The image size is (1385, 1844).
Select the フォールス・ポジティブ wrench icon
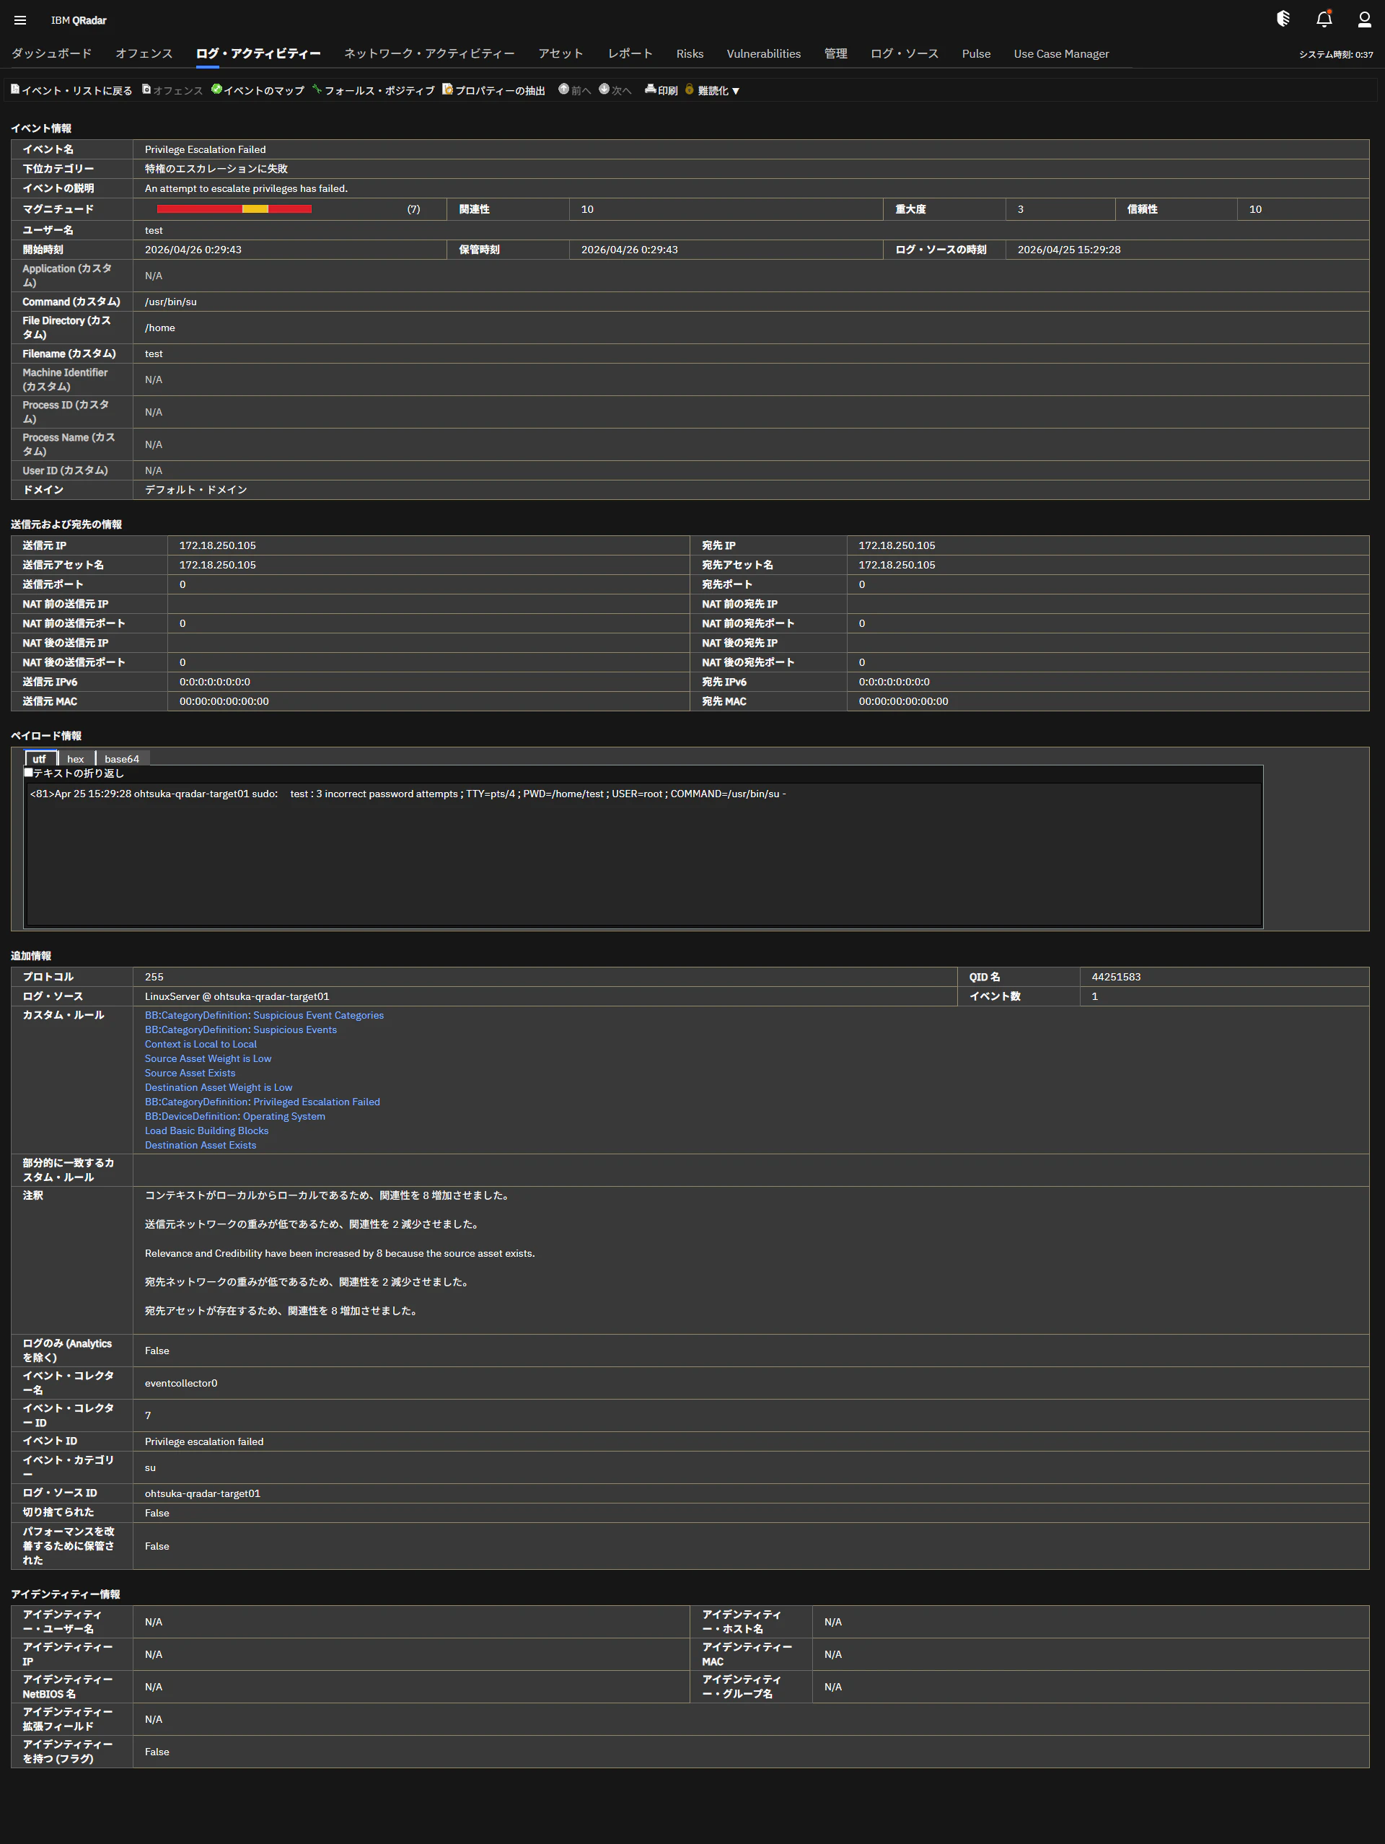pos(317,90)
